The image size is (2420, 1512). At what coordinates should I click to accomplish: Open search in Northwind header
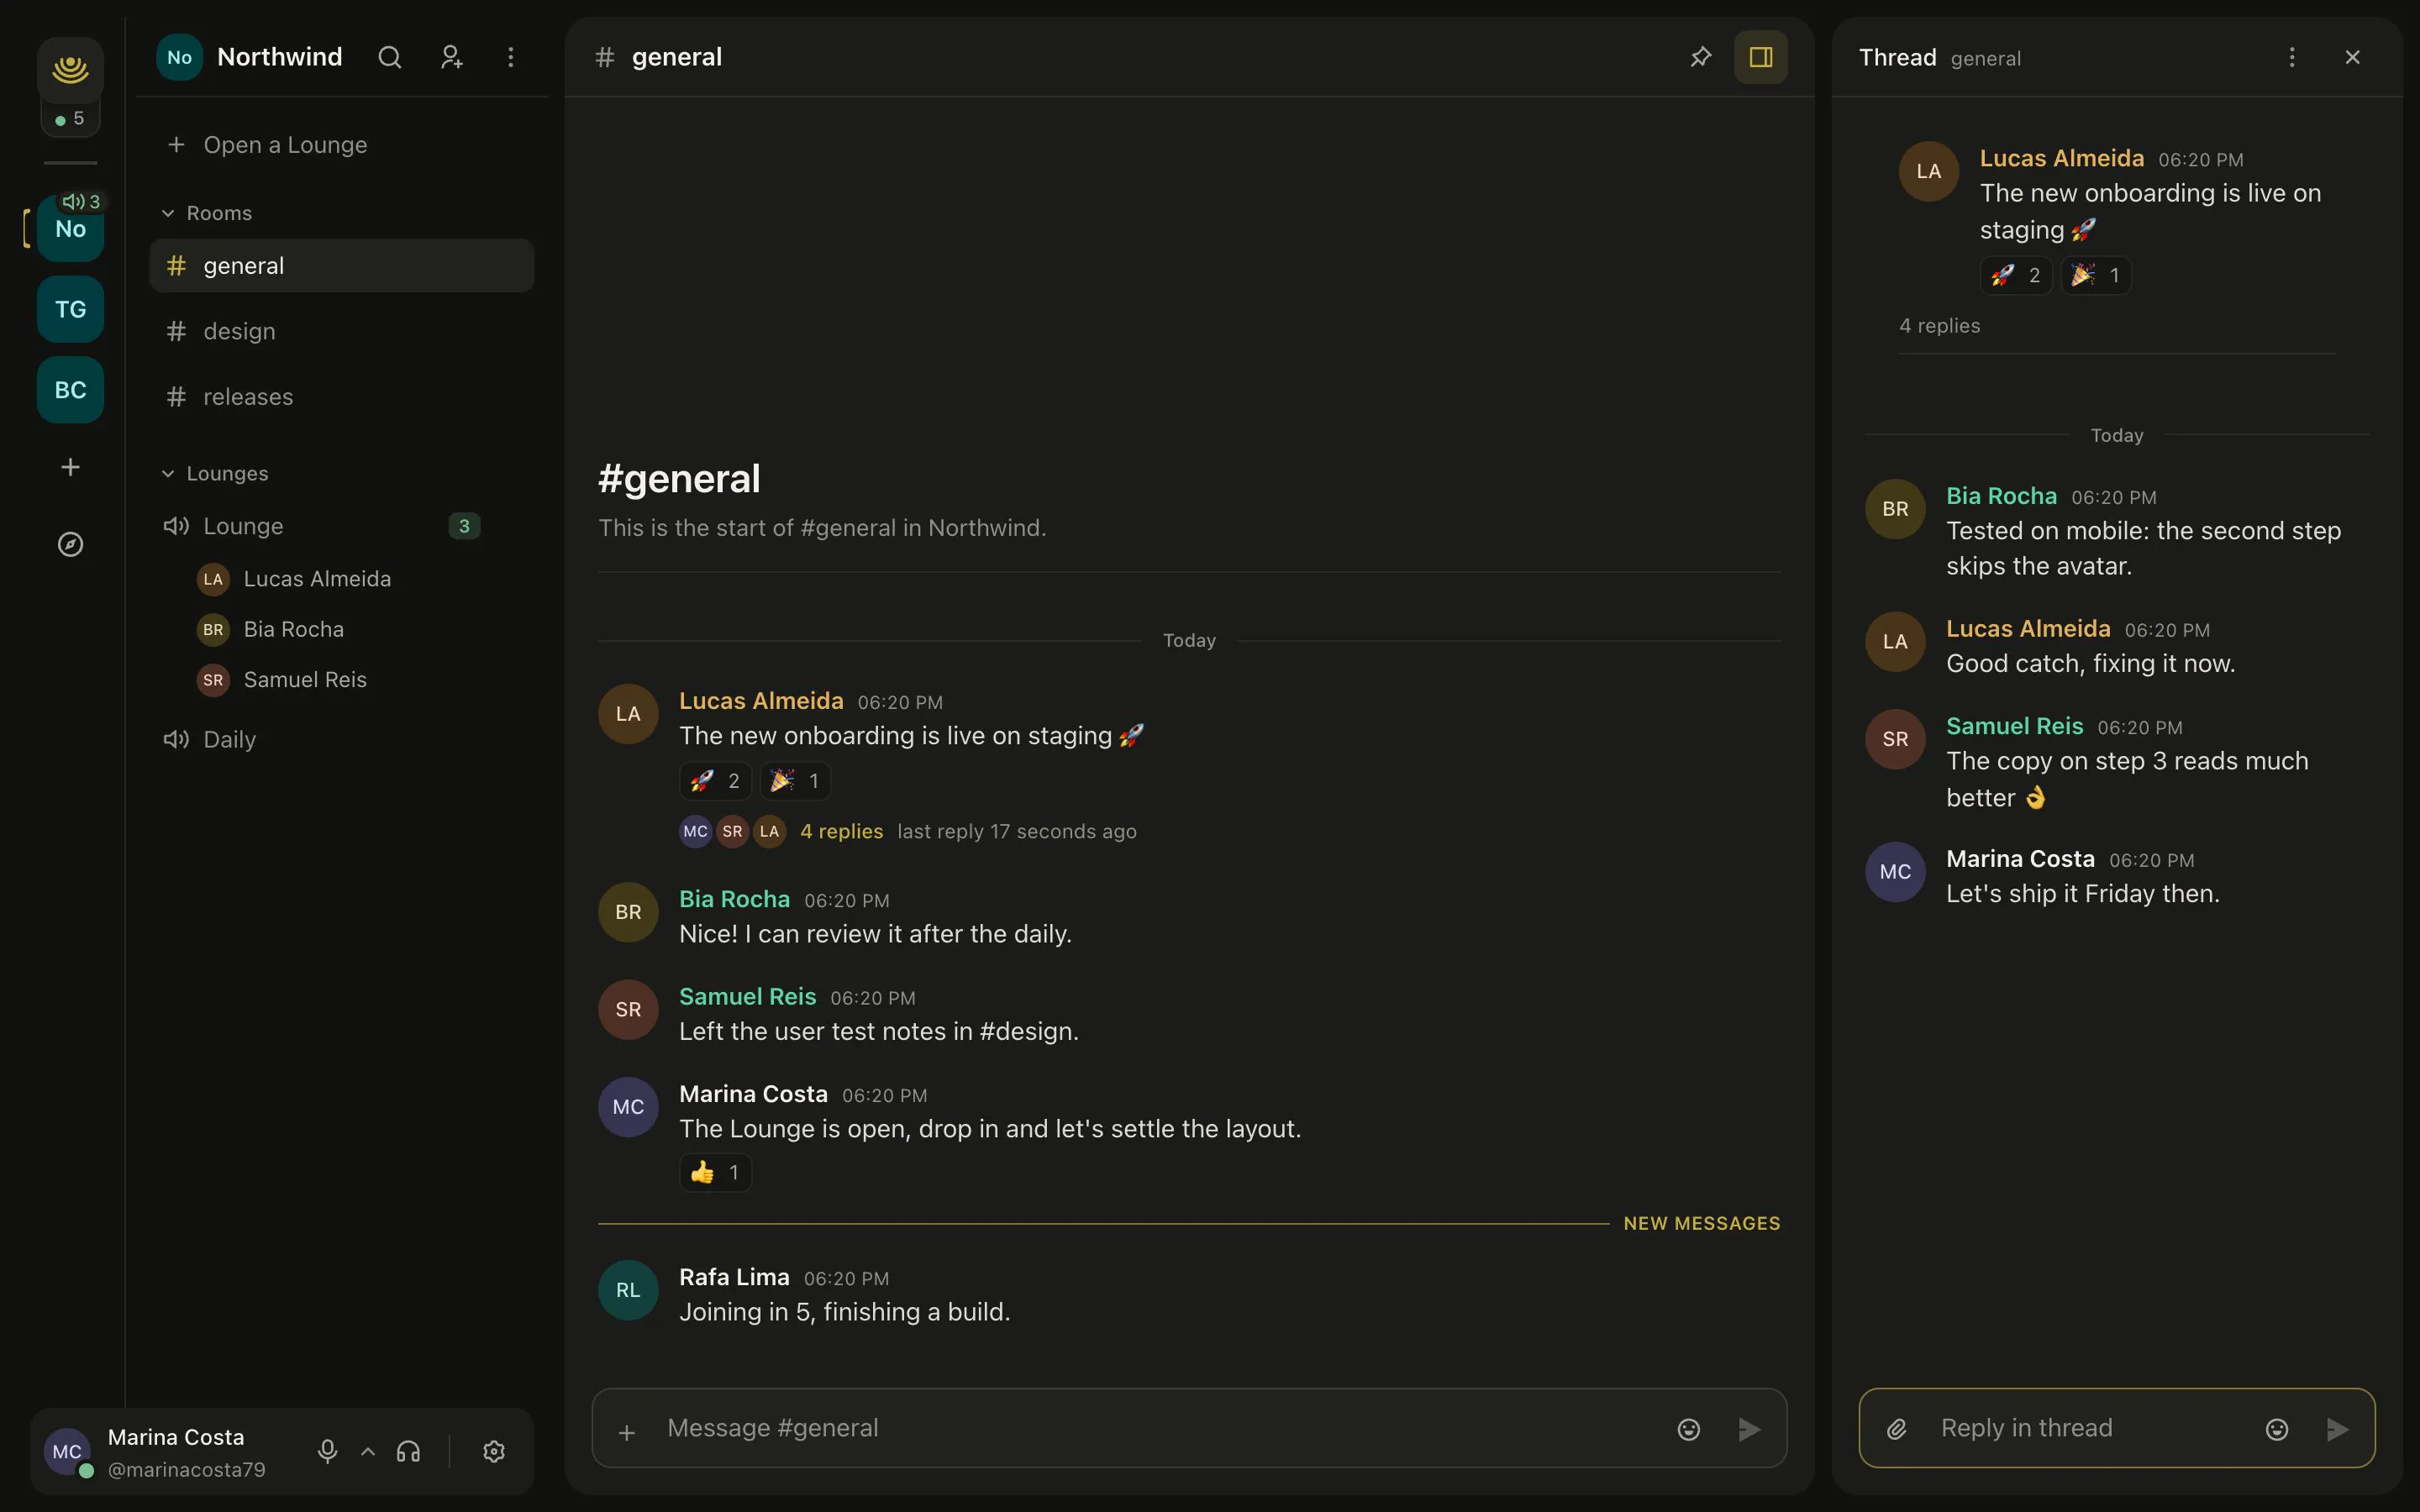(x=390, y=57)
